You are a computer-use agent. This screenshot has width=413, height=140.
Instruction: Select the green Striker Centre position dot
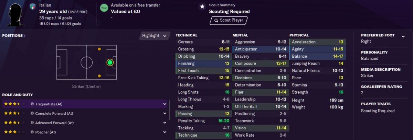pyautogui.click(x=110, y=62)
